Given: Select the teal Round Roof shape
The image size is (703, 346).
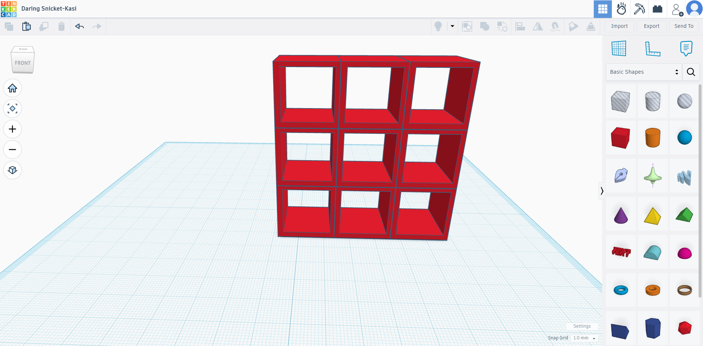Looking at the screenshot, I should point(652,252).
